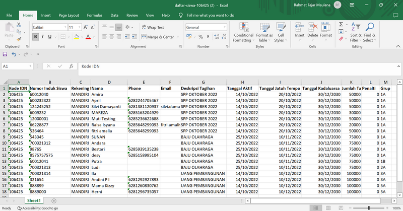403x211 pixels.
Task: Open the File tab
Action: click(x=9, y=16)
